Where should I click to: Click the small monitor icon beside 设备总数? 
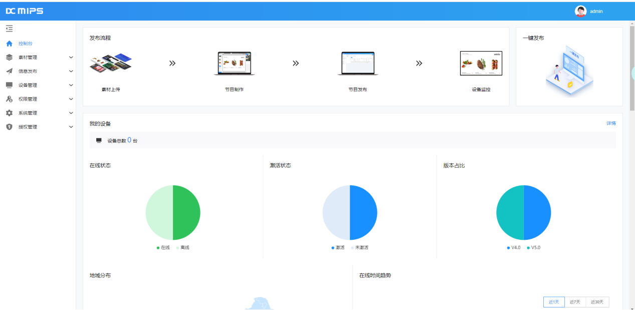click(x=99, y=140)
